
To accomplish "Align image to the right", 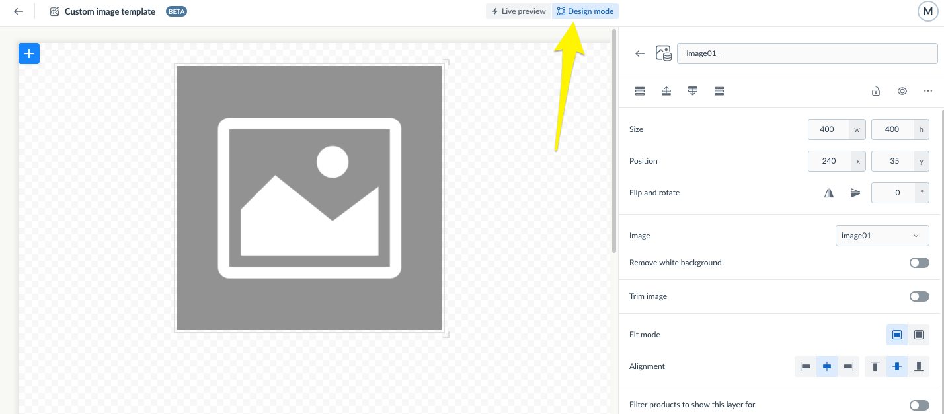I will point(849,366).
